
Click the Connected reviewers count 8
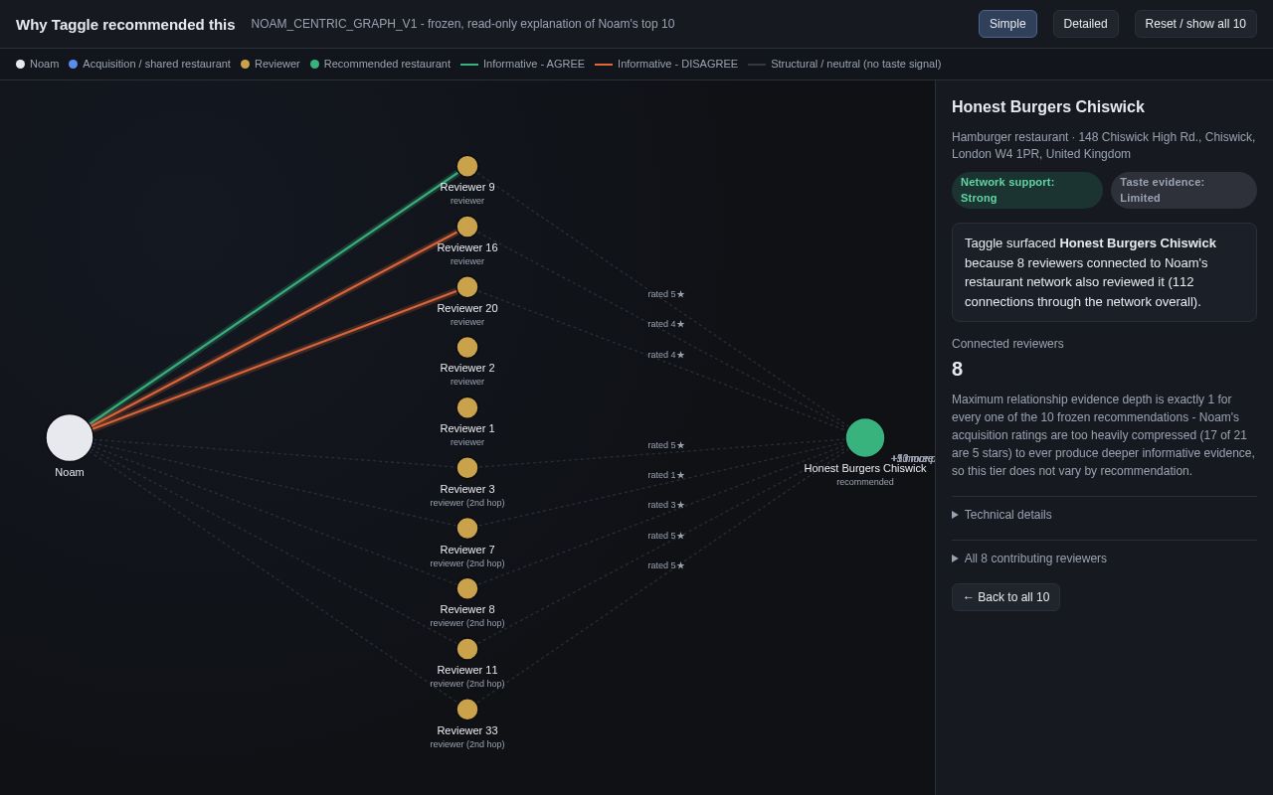(957, 369)
